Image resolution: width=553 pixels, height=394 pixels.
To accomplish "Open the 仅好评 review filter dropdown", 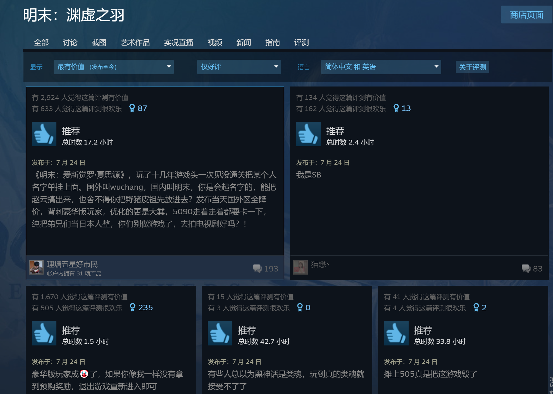I will click(x=239, y=67).
